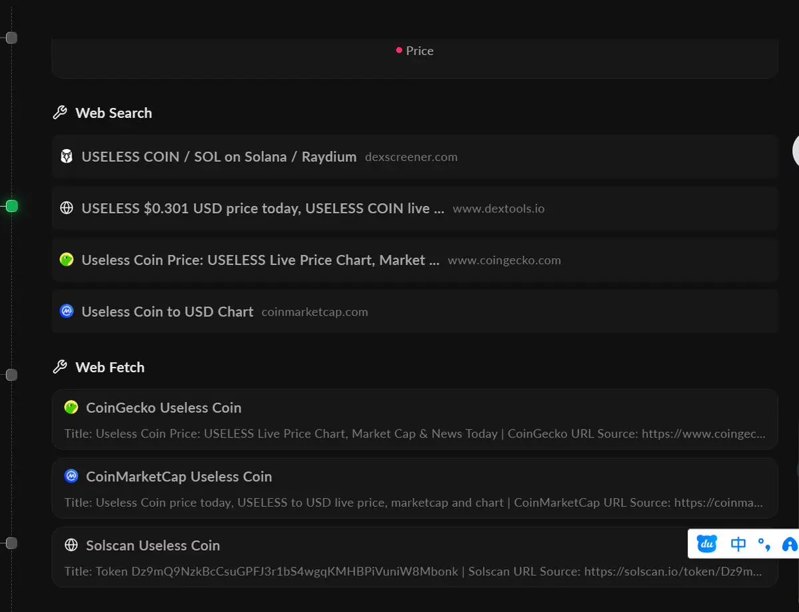Click the Dexscreener owl icon
This screenshot has width=799, height=612.
67,156
